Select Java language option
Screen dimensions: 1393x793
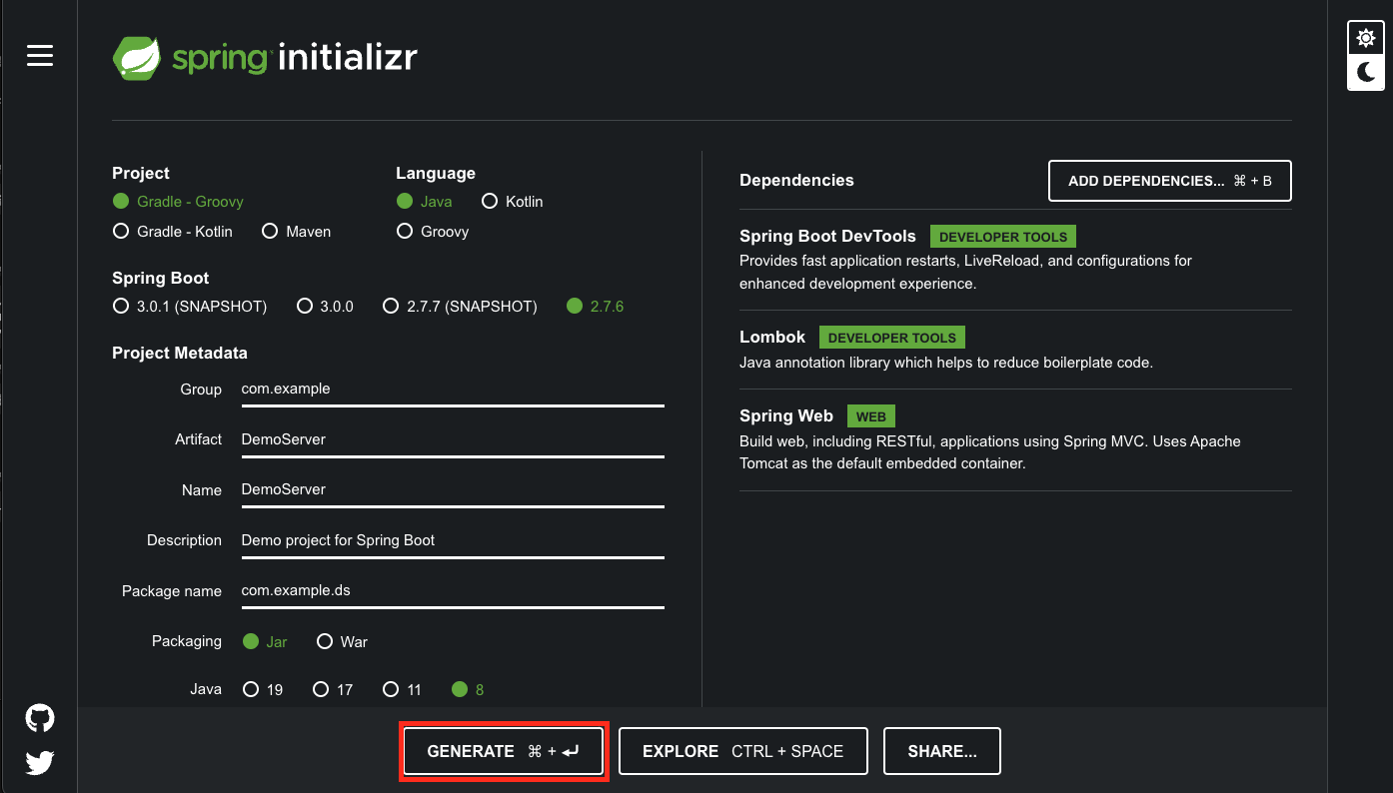click(425, 202)
